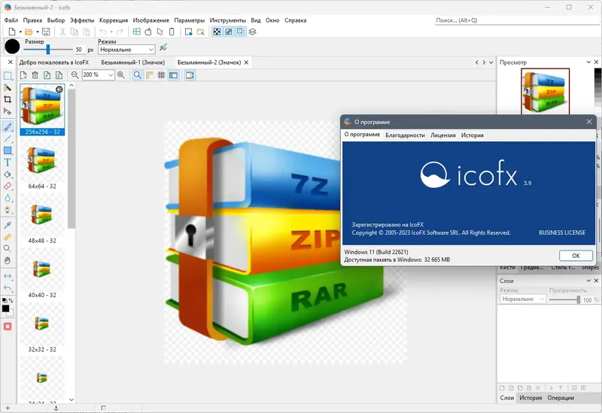
Task: Select the text tool
Action: coord(8,162)
